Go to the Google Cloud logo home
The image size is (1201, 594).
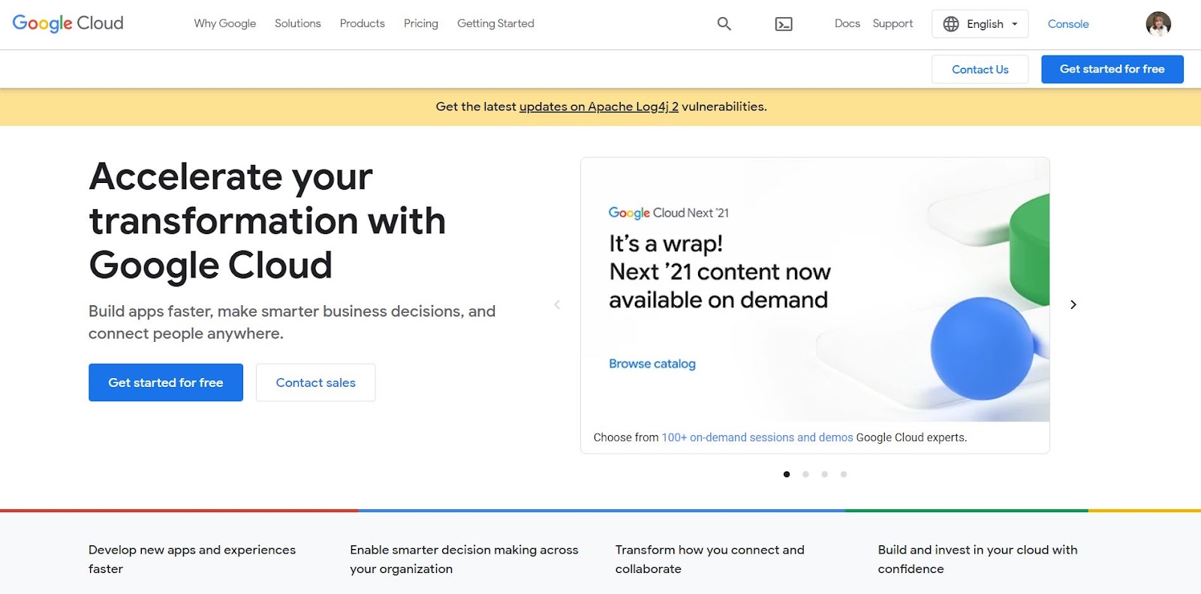[x=68, y=24]
